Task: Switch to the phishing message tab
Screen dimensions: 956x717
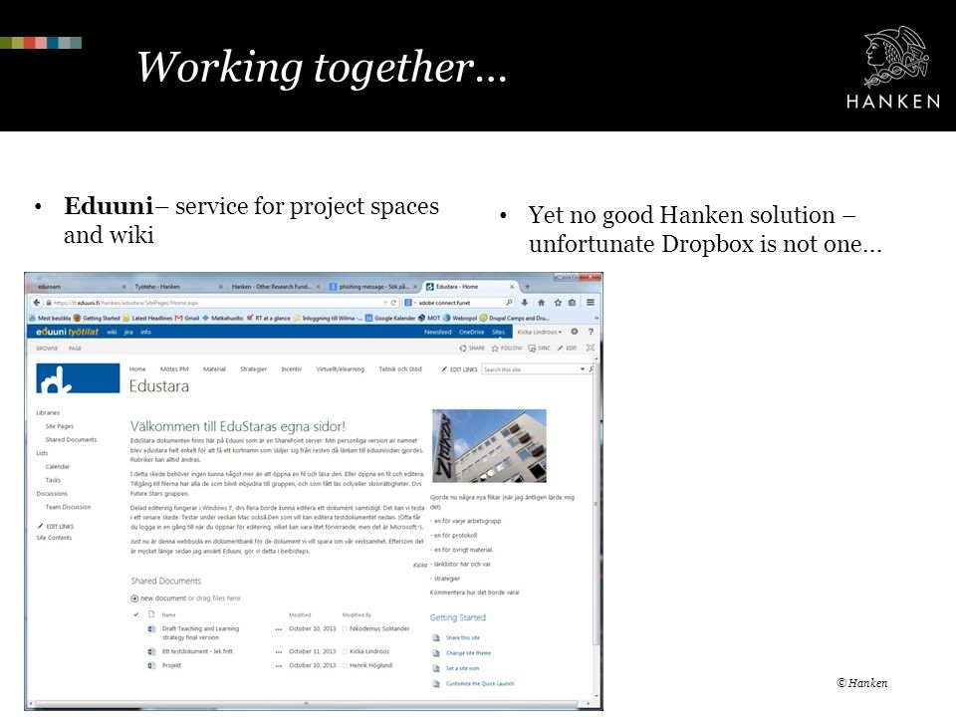Action: click(x=373, y=286)
